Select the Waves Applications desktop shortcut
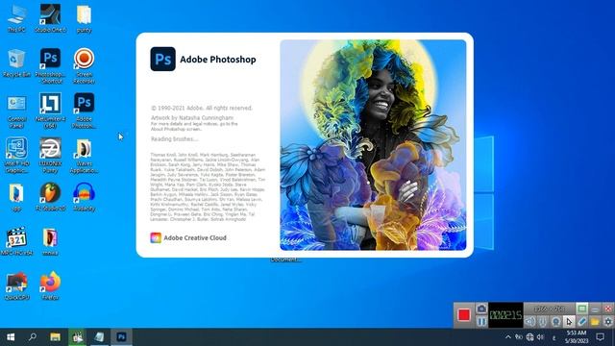615x346 pixels. point(84,156)
